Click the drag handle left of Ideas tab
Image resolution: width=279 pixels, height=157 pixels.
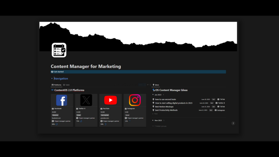(150, 85)
